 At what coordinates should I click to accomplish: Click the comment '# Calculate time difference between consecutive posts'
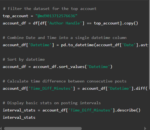[65, 81]
